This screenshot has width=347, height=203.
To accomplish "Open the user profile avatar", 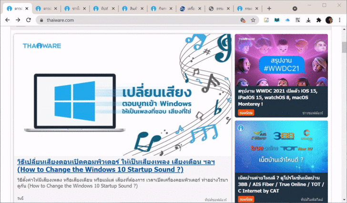I will 329,20.
